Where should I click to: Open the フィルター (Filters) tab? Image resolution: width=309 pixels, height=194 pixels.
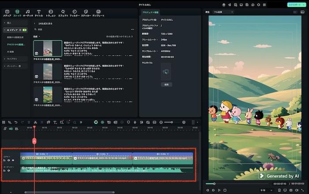pos(75,13)
